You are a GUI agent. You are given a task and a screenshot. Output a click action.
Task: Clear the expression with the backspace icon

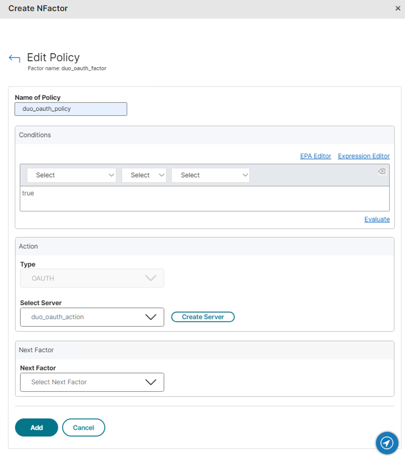(382, 172)
